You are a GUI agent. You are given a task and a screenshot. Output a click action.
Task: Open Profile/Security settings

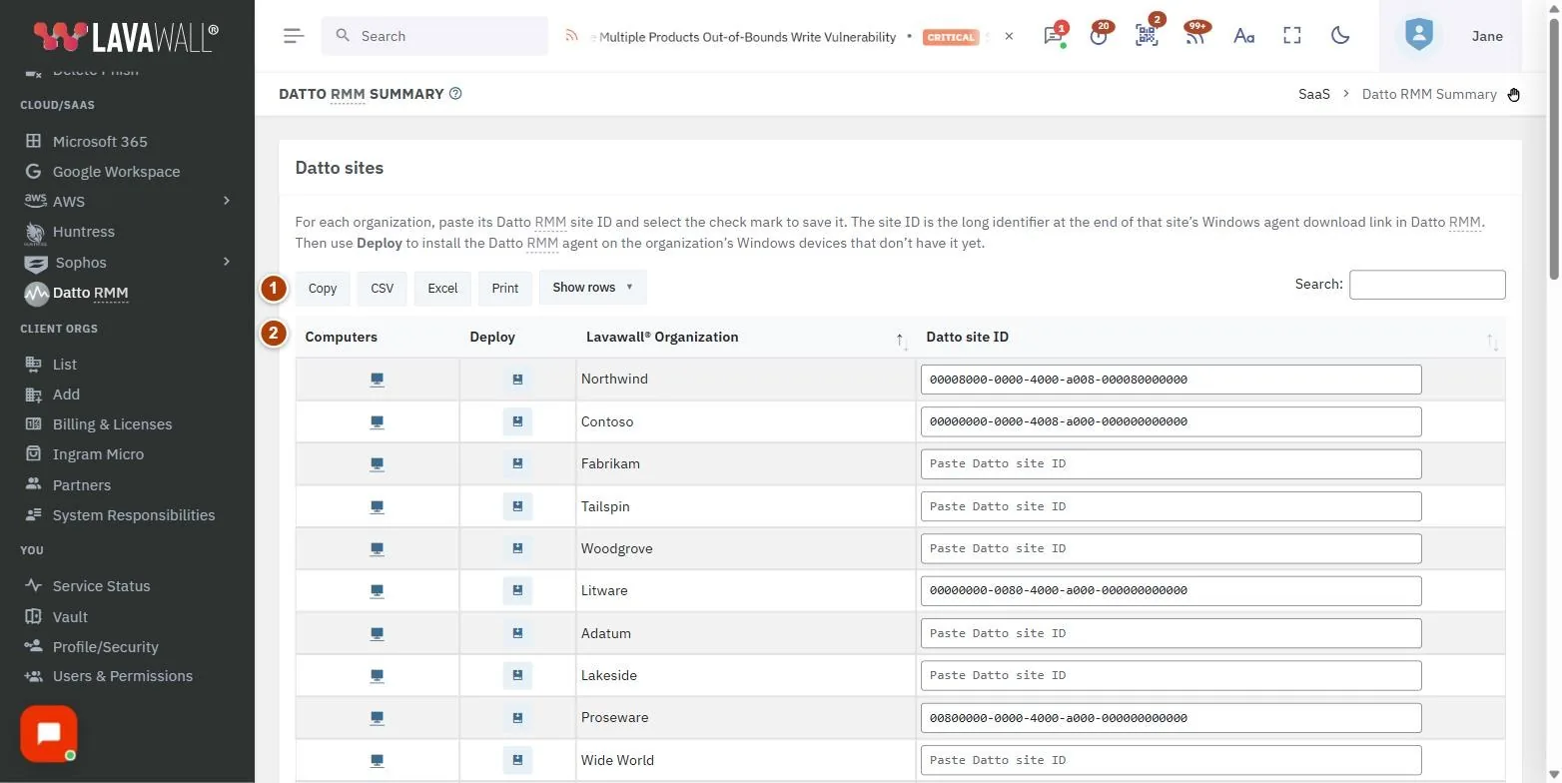[105, 646]
